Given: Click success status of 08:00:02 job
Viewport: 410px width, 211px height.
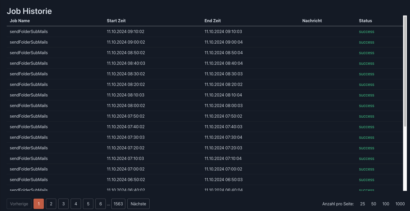Looking at the screenshot, I should (x=366, y=106).
